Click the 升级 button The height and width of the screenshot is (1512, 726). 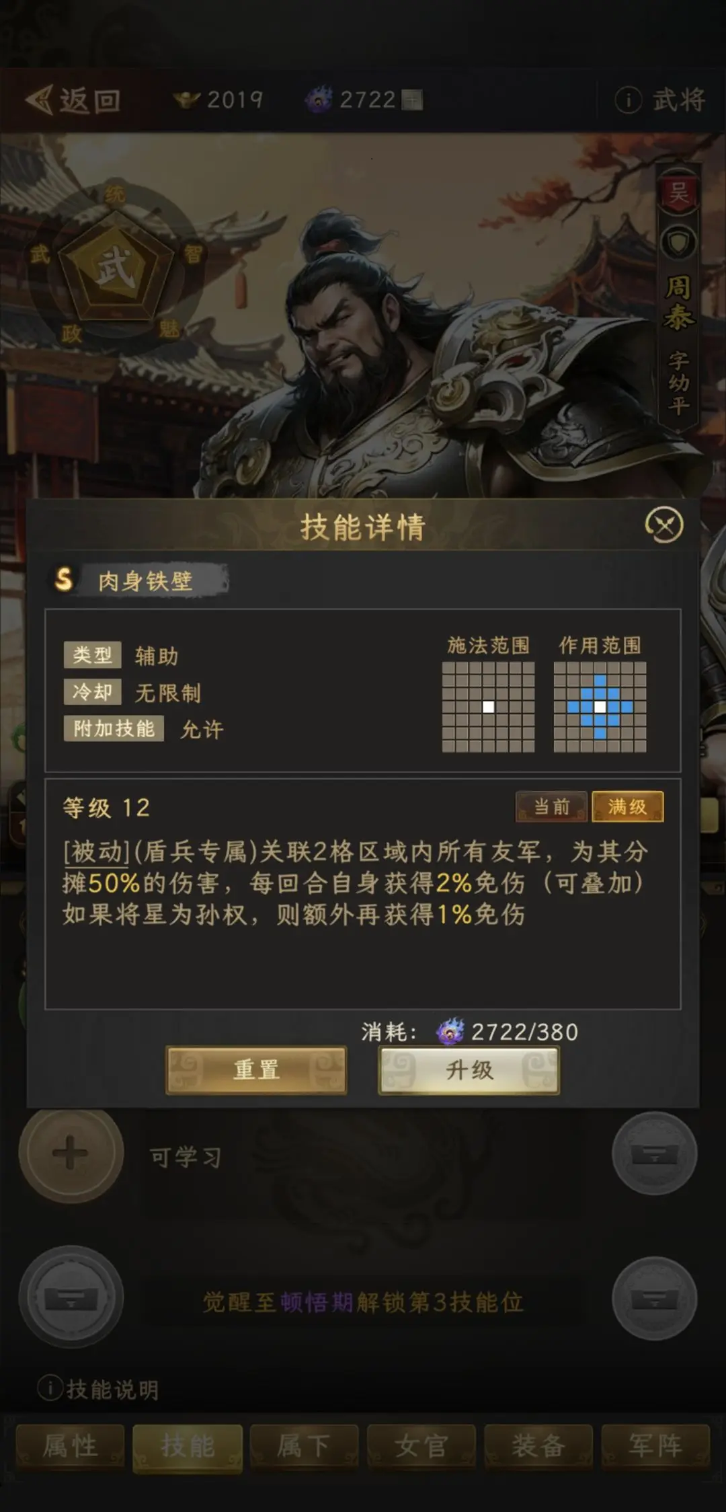click(x=469, y=1070)
